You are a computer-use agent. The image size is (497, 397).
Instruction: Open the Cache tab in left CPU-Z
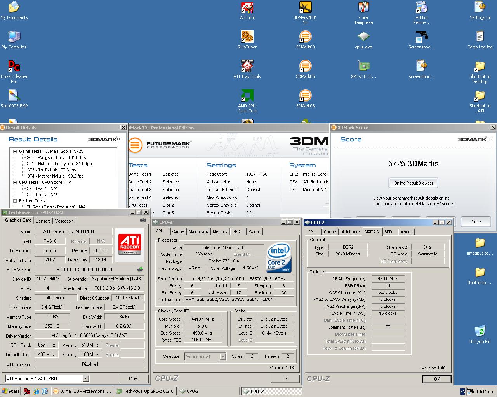(178, 231)
